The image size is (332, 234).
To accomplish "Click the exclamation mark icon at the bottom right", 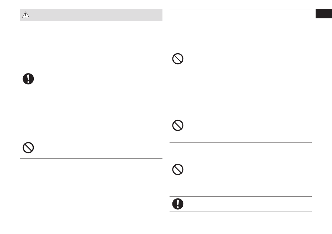I will [x=178, y=204].
